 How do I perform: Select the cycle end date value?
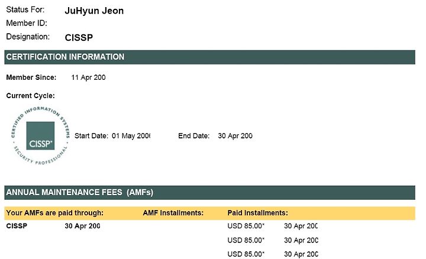pos(235,136)
